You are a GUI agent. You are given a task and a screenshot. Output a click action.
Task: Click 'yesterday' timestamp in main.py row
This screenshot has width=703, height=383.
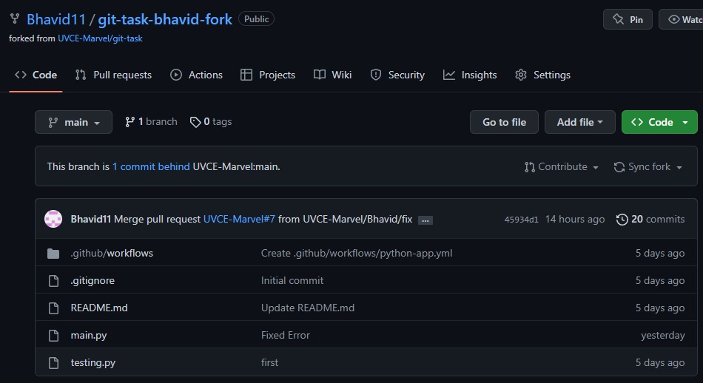pos(662,335)
